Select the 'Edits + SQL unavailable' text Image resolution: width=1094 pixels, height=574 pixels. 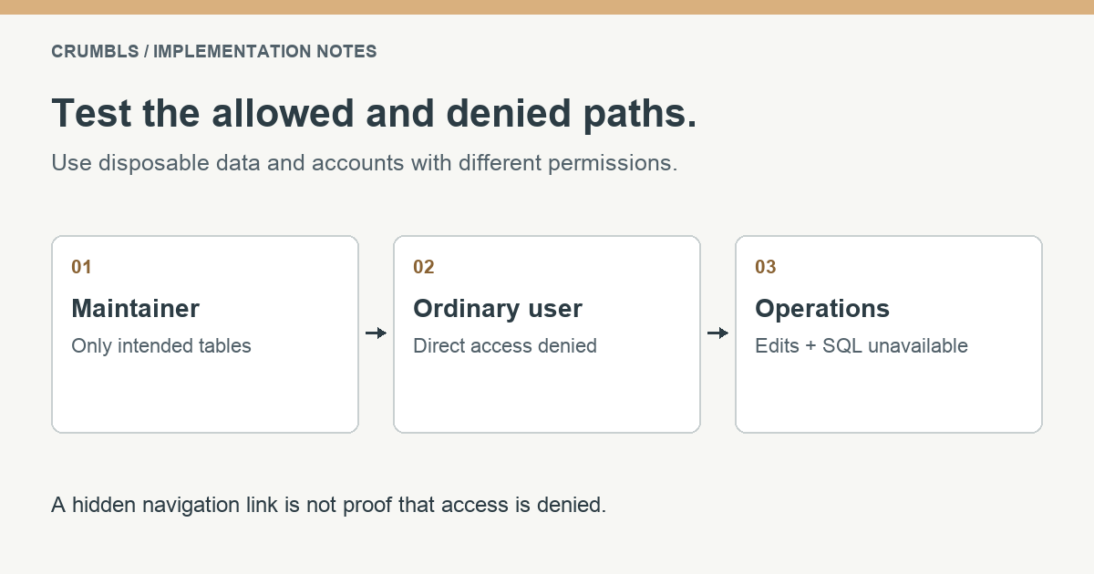(x=862, y=346)
